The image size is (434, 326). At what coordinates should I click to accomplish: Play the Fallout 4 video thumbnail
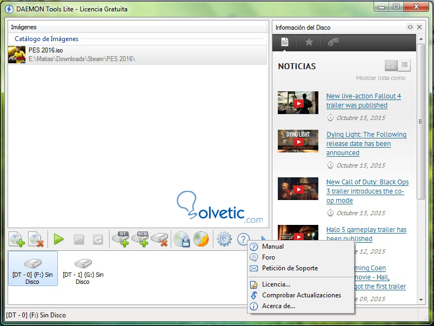[x=298, y=103]
